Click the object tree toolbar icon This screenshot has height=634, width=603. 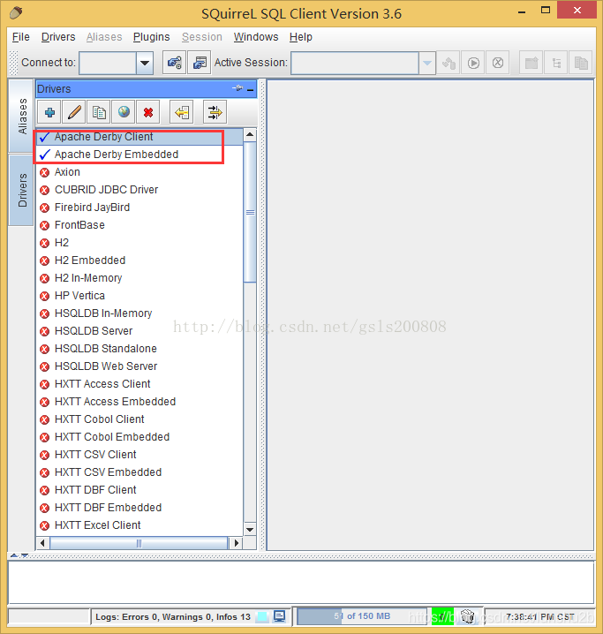click(x=556, y=63)
